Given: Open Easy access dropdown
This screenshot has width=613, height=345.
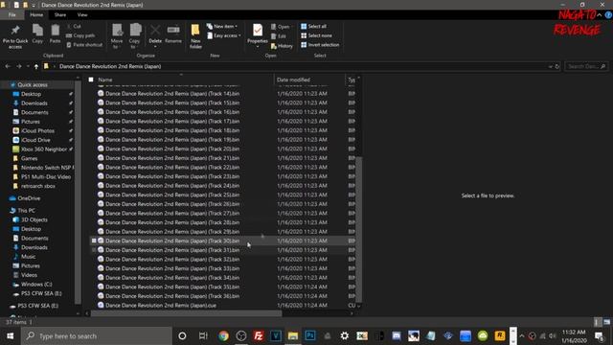Looking at the screenshot, I should (223, 35).
